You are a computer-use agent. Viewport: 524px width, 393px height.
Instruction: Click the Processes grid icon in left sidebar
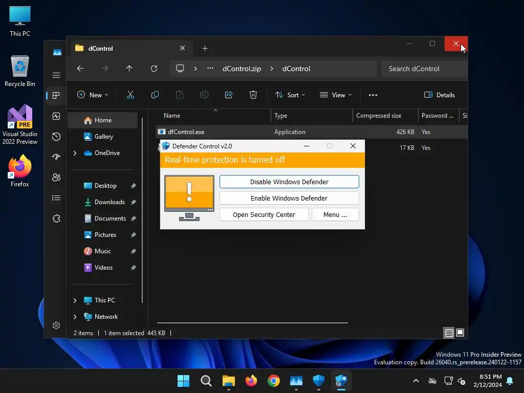(x=56, y=96)
